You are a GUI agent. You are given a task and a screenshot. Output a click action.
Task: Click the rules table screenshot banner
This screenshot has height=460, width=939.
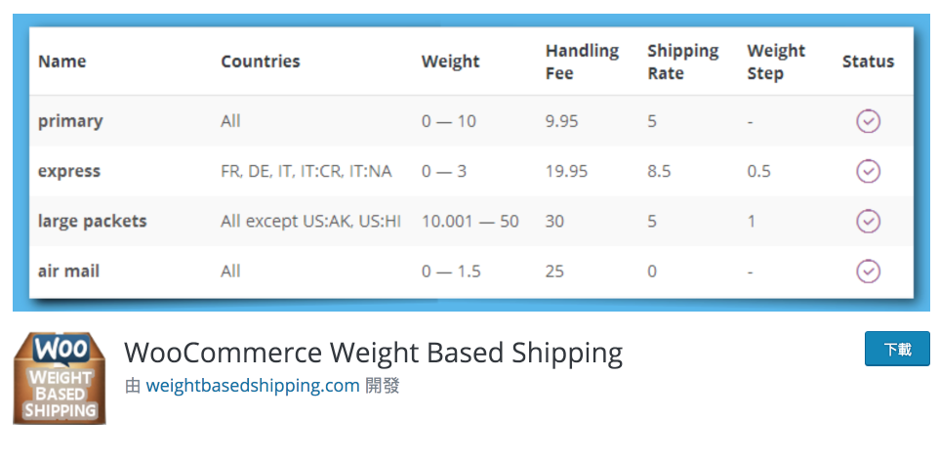point(471,162)
